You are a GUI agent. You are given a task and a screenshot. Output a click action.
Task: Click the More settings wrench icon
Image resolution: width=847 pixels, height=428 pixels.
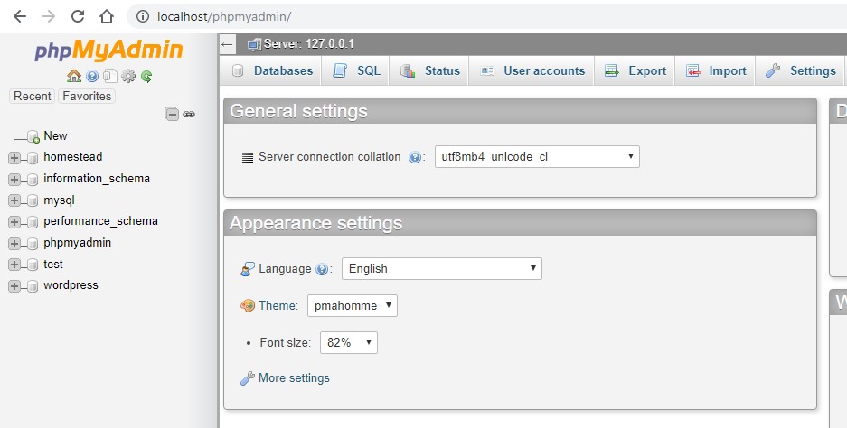click(248, 378)
